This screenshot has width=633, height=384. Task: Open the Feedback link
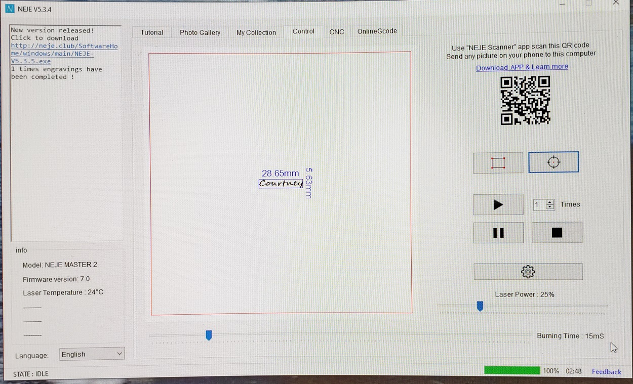pyautogui.click(x=606, y=372)
